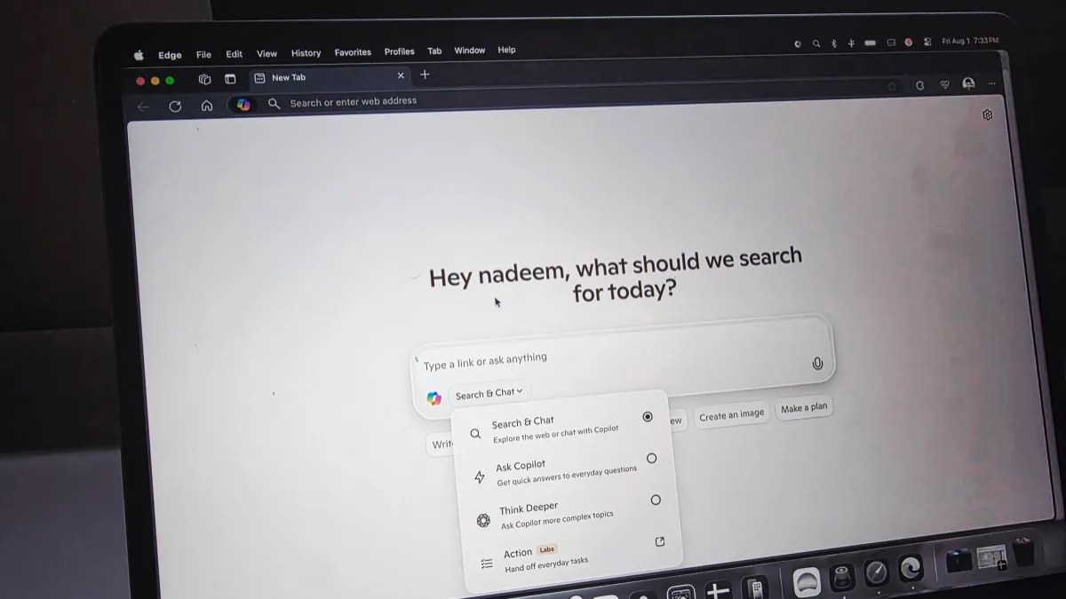Open the History menu in the menu bar
Image resolution: width=1066 pixels, height=599 pixels.
pos(306,52)
